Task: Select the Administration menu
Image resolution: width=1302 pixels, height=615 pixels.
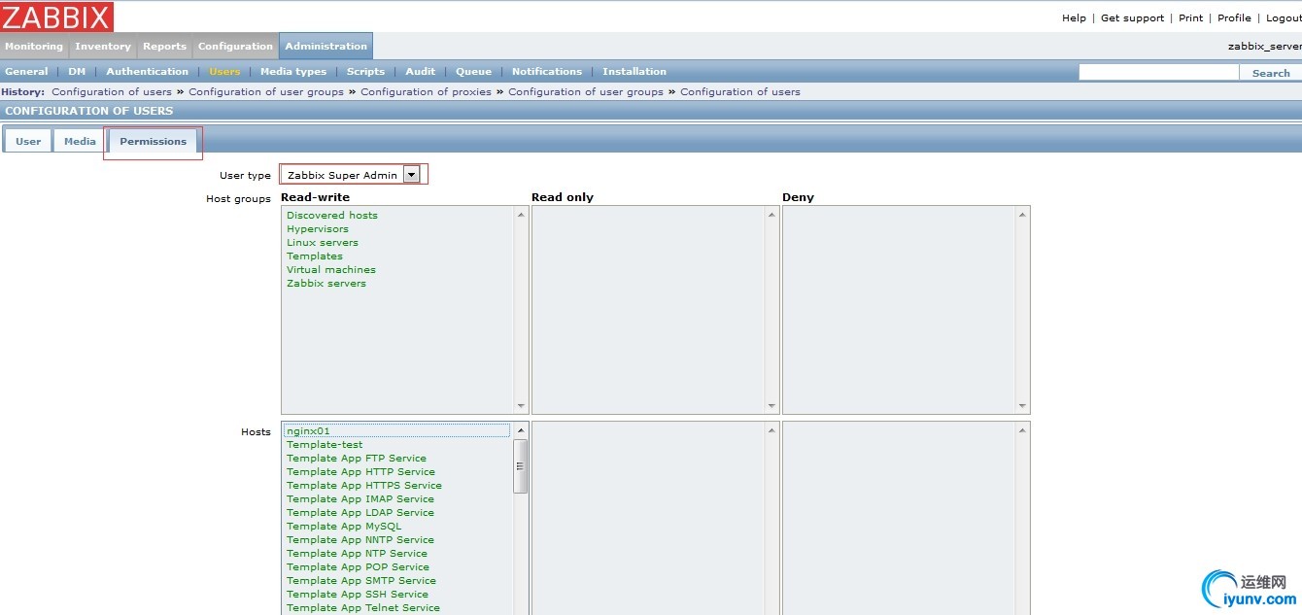Action: (326, 46)
